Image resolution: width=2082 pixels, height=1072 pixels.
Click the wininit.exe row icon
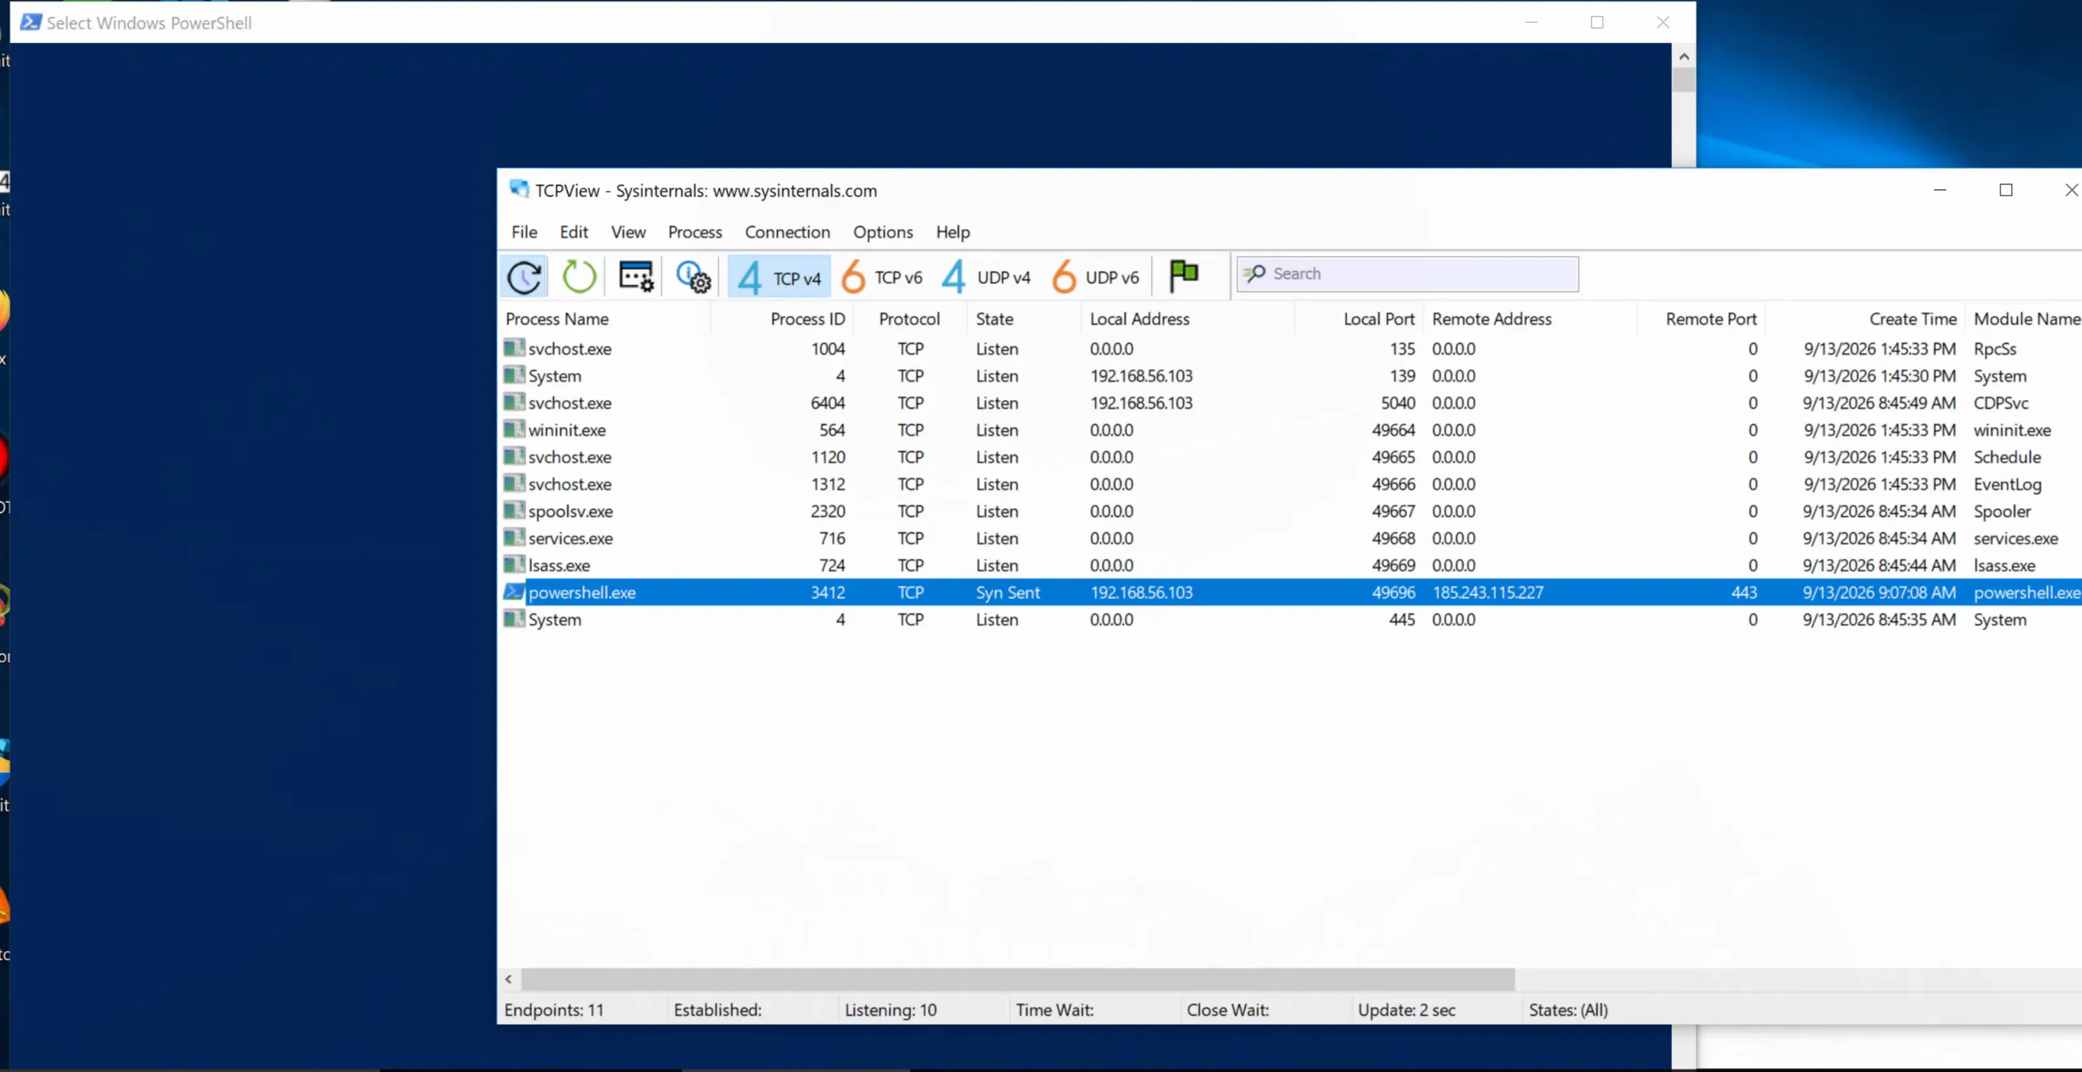tap(514, 429)
